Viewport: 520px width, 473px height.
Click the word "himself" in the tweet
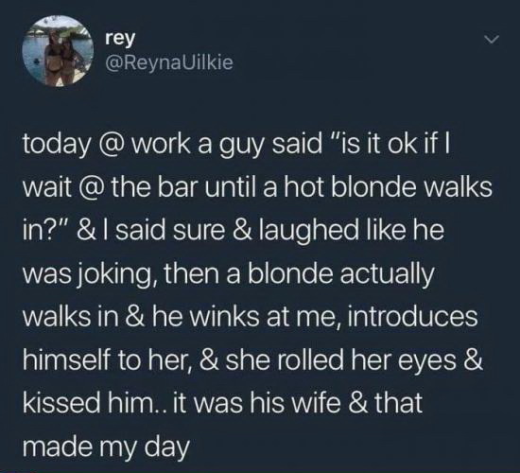[68, 361]
